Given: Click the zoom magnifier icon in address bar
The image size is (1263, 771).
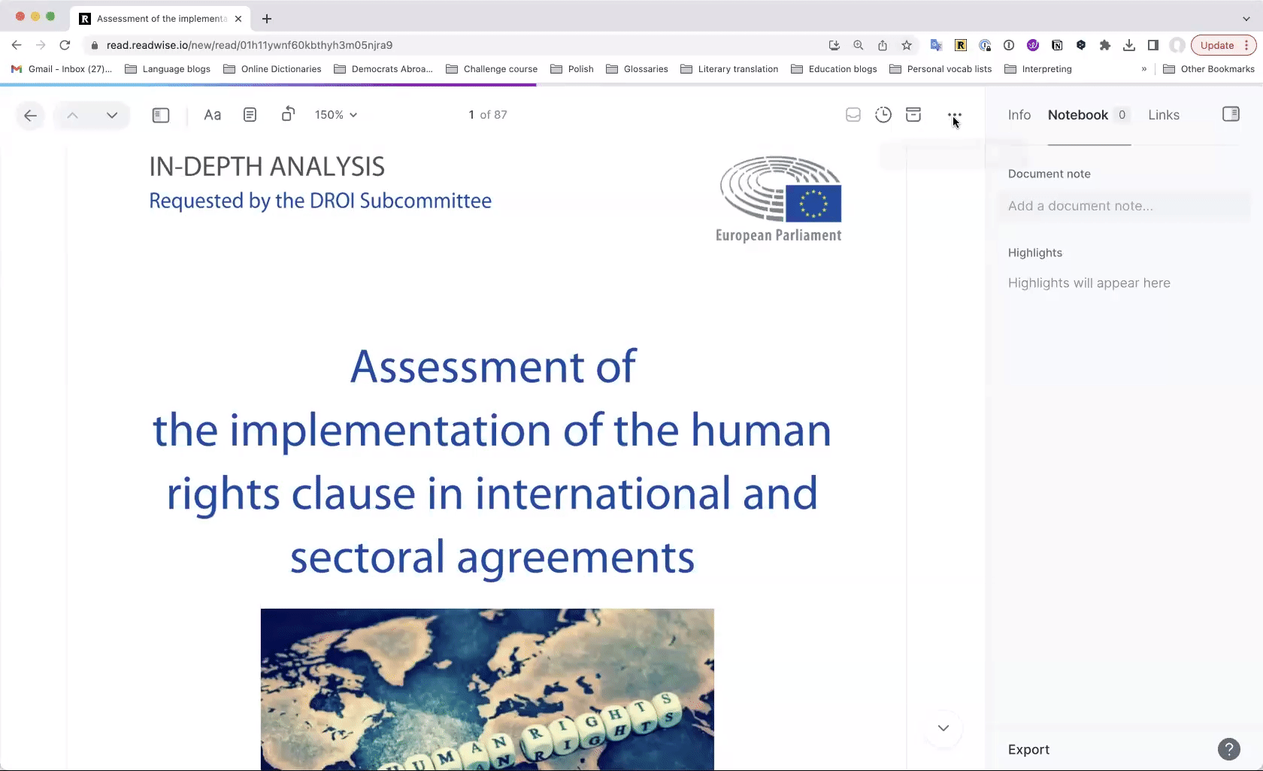Looking at the screenshot, I should (x=859, y=45).
